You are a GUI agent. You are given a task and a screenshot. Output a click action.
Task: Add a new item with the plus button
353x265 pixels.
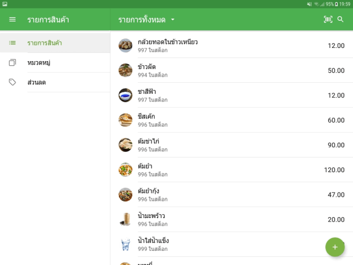tap(335, 247)
